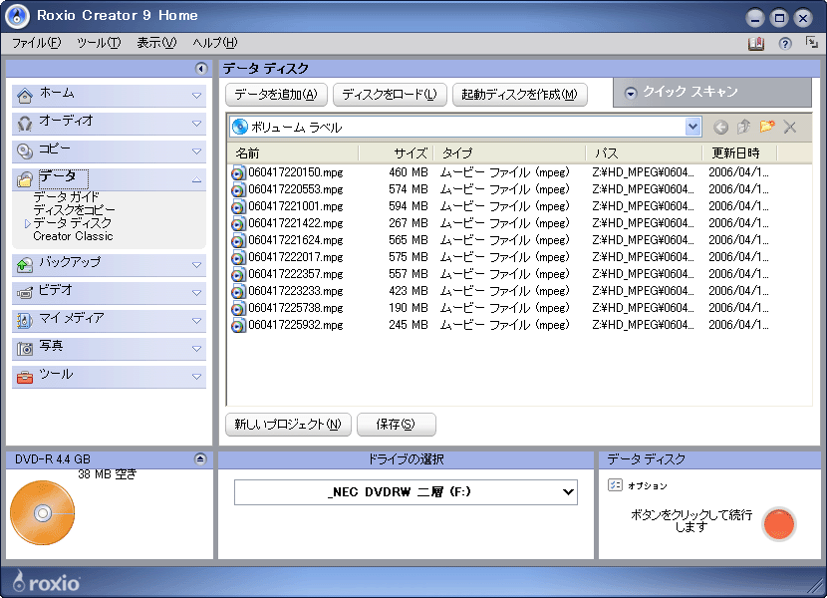Click the options checklist icon
827x598 pixels.
[x=615, y=485]
